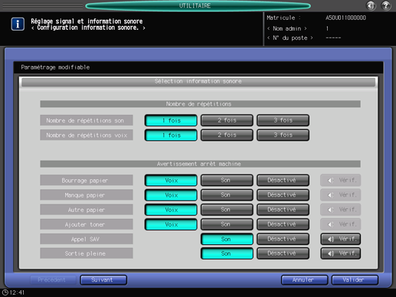This screenshot has height=297, width=396.
Task: Choose Désactivé for Manque papier
Action: pyautogui.click(x=283, y=195)
